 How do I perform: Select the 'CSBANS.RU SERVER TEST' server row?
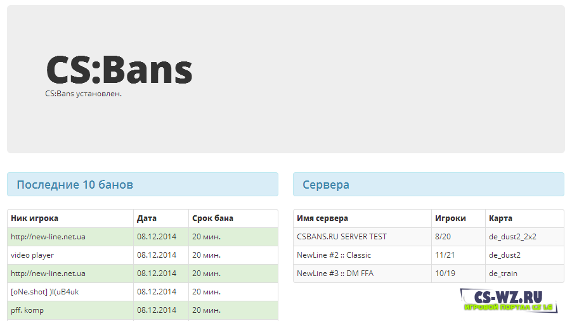point(429,237)
